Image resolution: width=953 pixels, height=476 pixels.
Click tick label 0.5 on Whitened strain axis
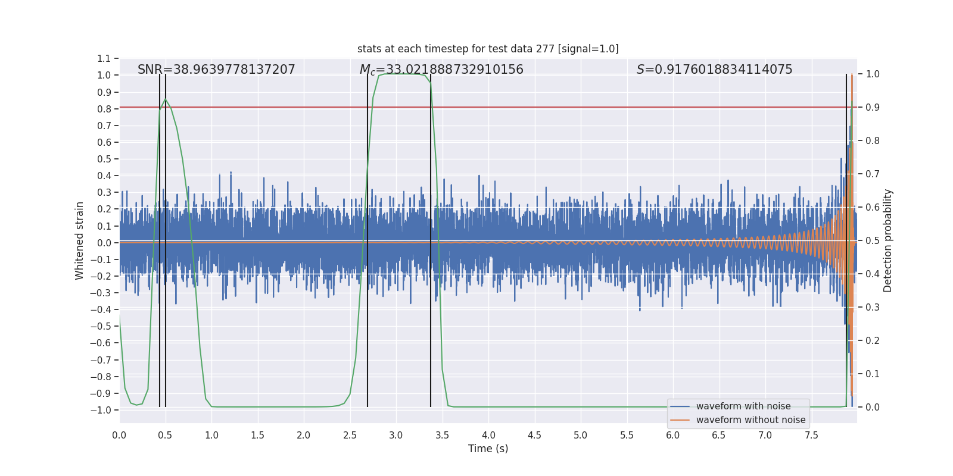click(104, 159)
